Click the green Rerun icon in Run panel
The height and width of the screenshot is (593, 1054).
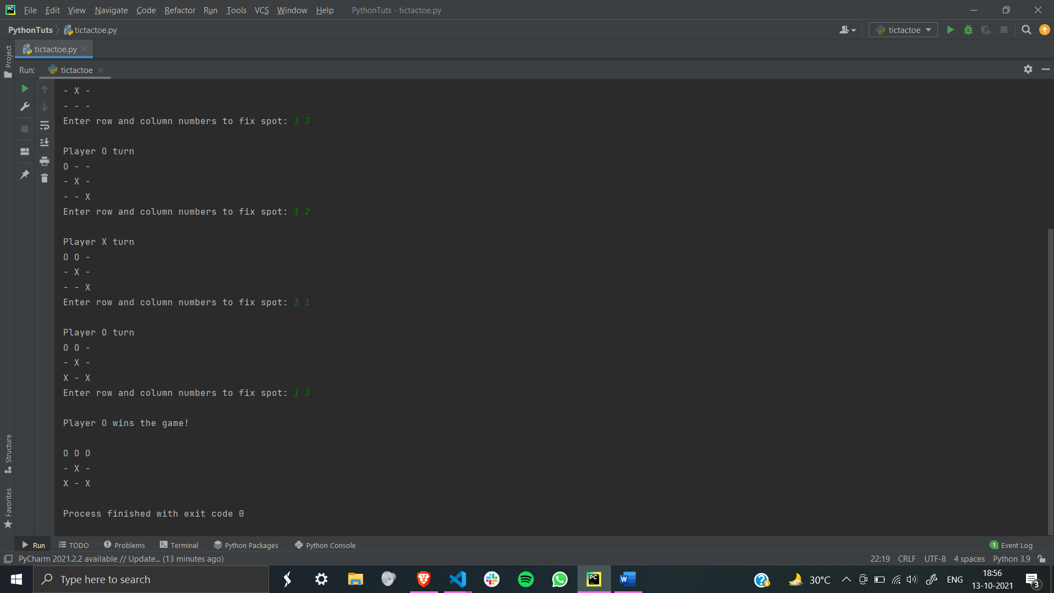click(x=25, y=88)
